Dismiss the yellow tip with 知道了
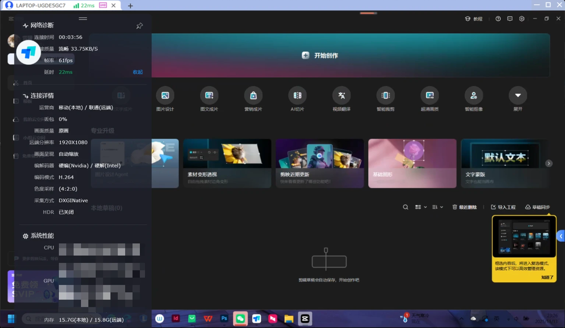The image size is (565, 328). pos(547,277)
